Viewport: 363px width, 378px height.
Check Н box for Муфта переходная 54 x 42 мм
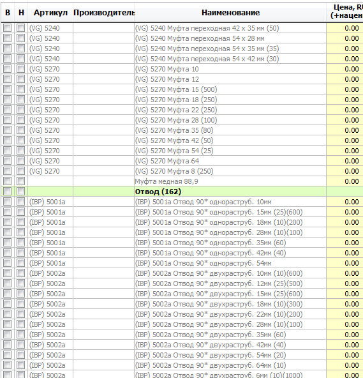coord(20,59)
